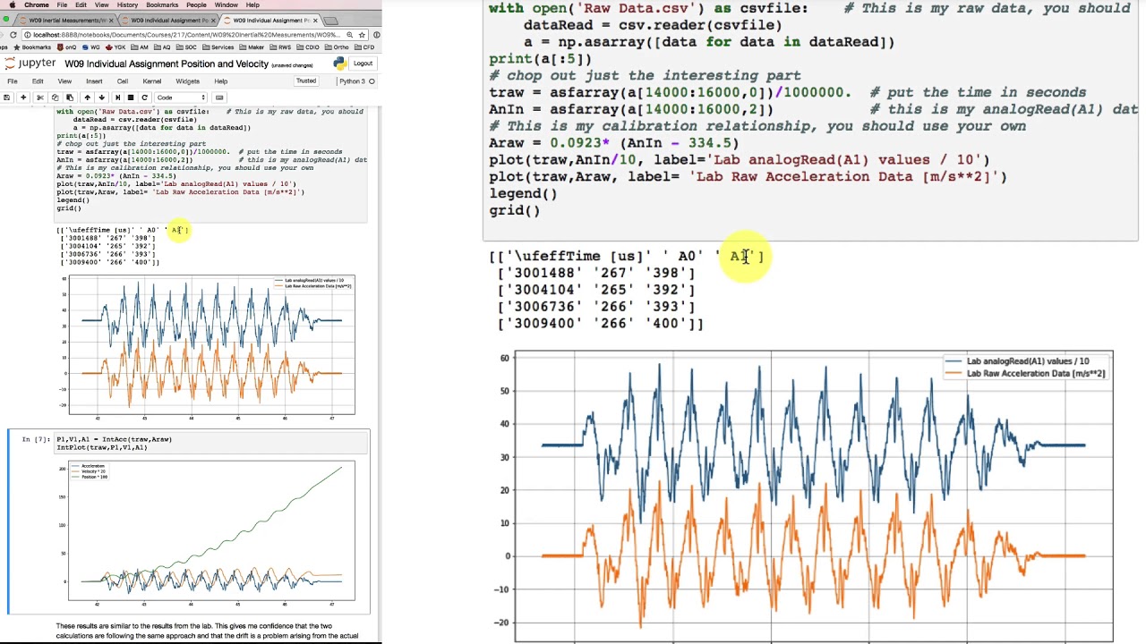The width and height of the screenshot is (1146, 644).
Task: Open the command palette keyboard icon
Action: pos(219,97)
